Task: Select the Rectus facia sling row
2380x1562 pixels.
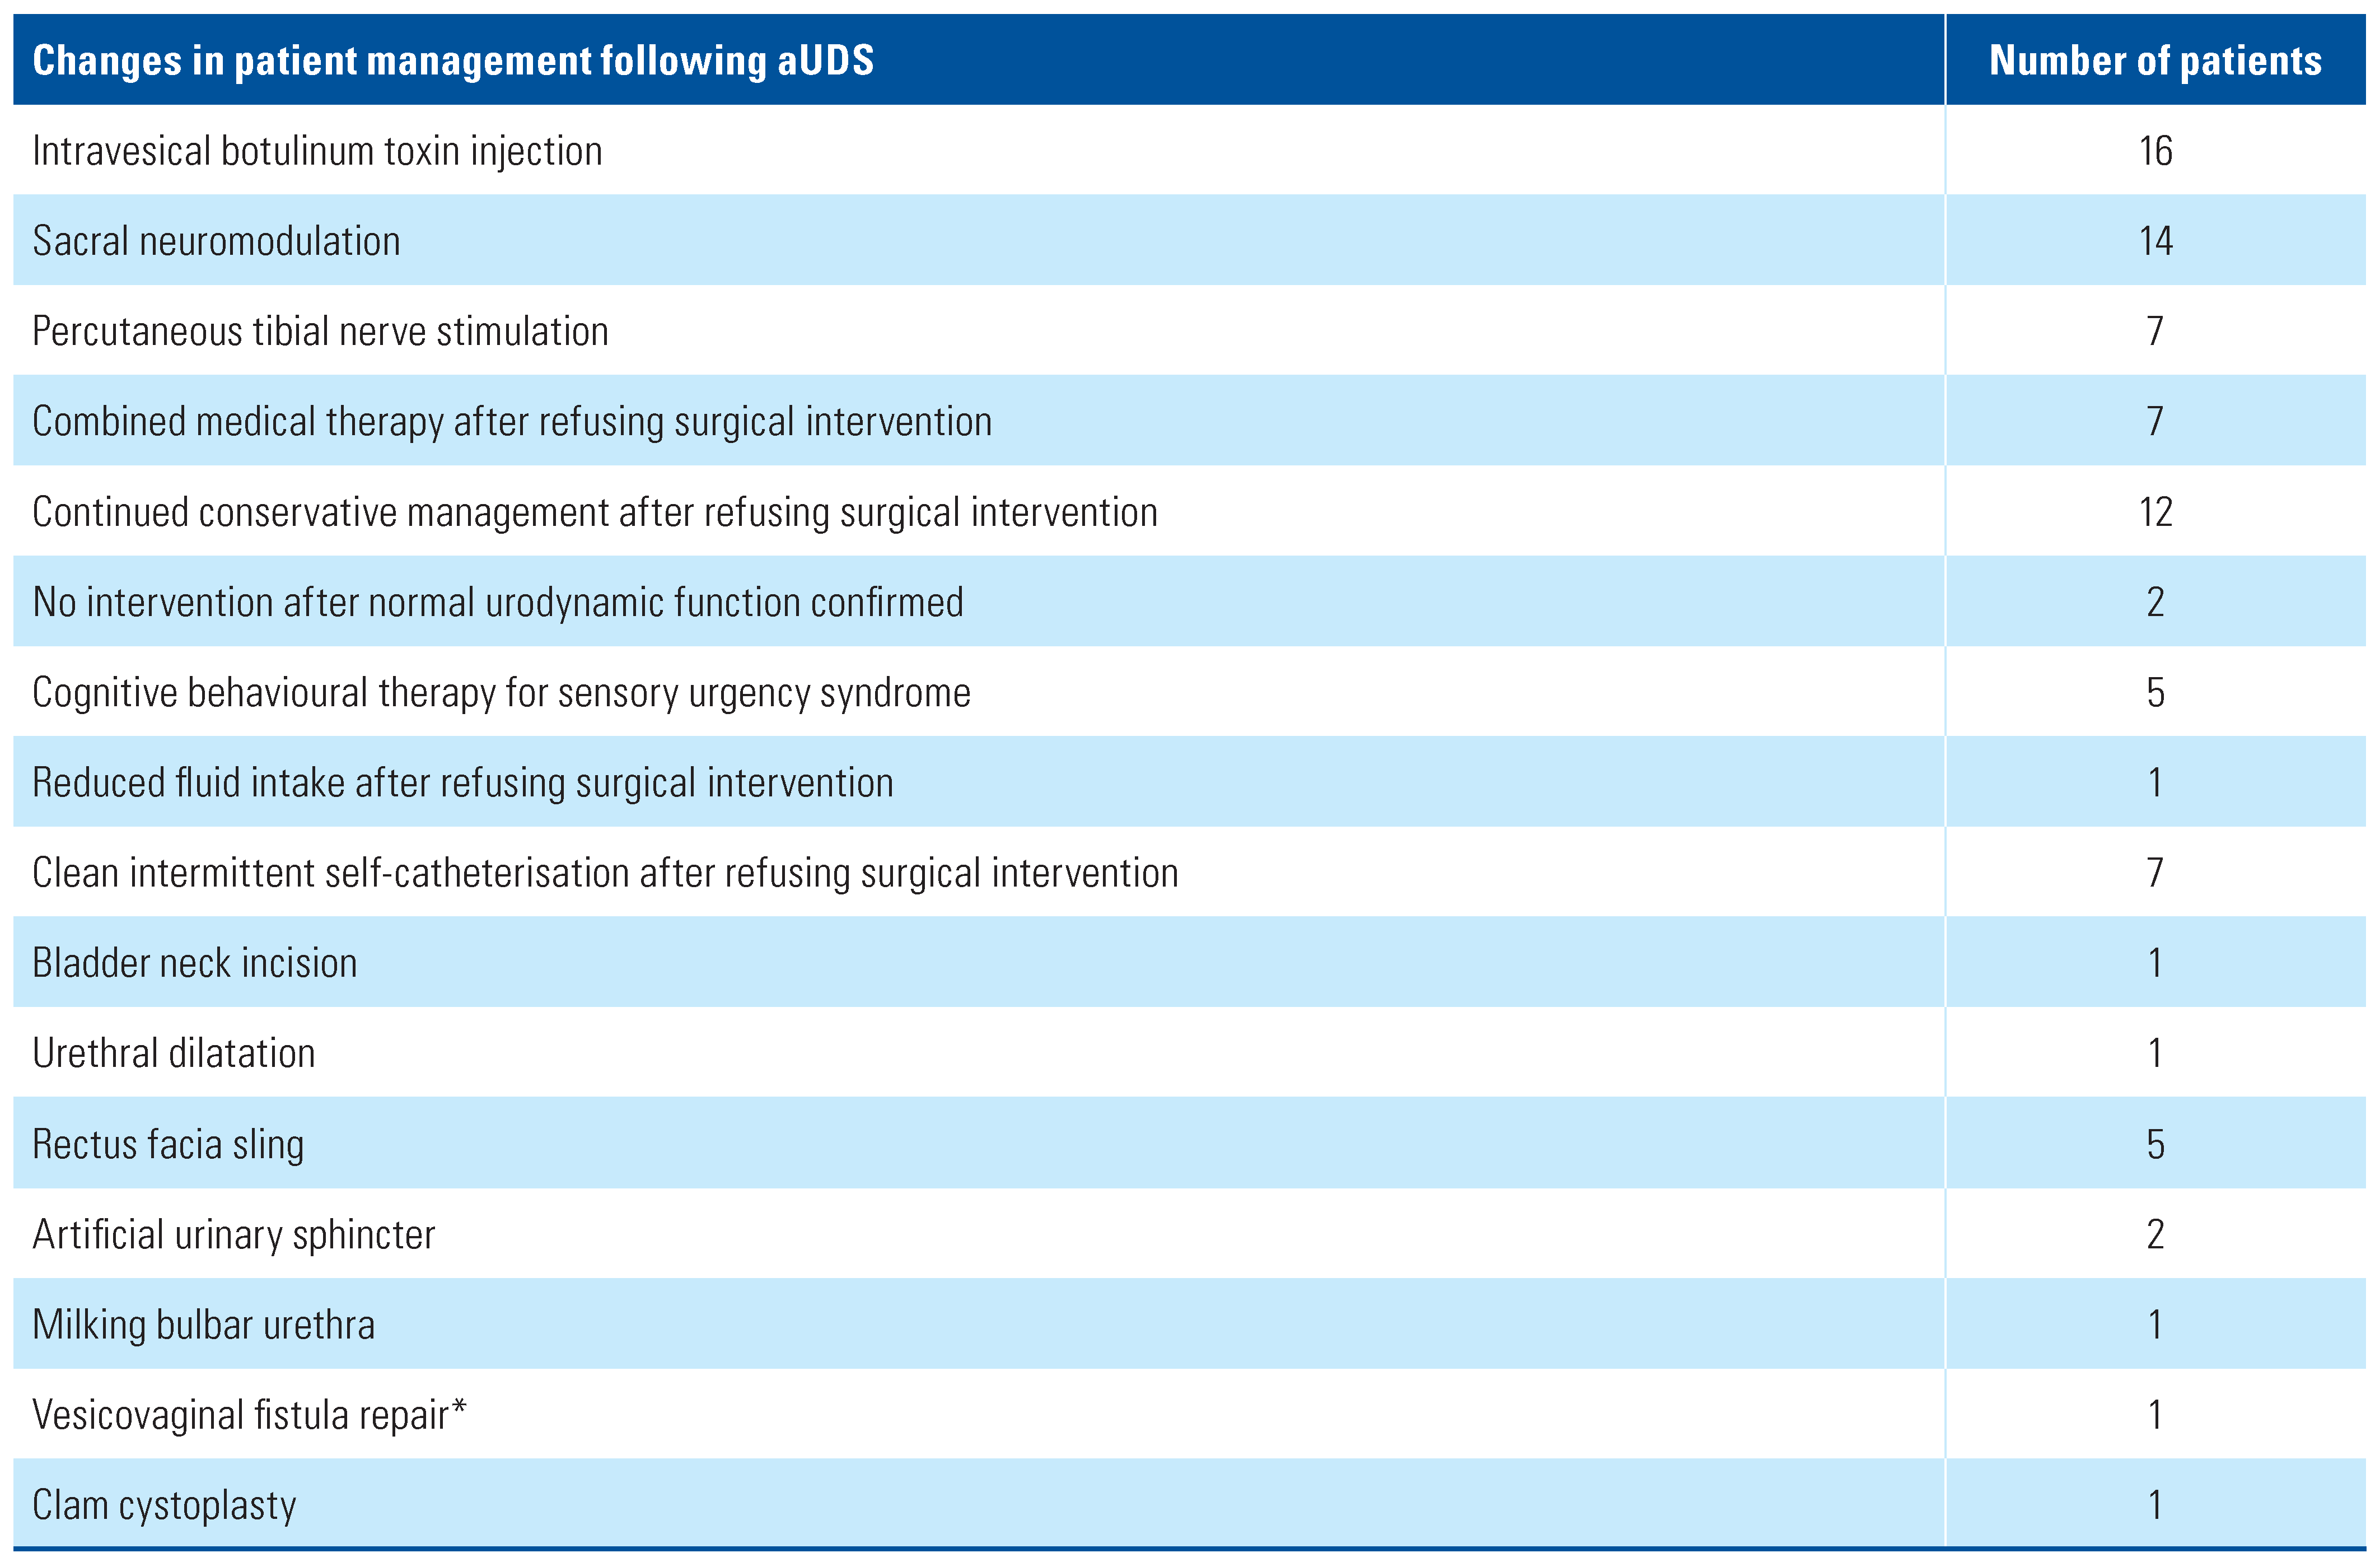Action: click(168, 1144)
